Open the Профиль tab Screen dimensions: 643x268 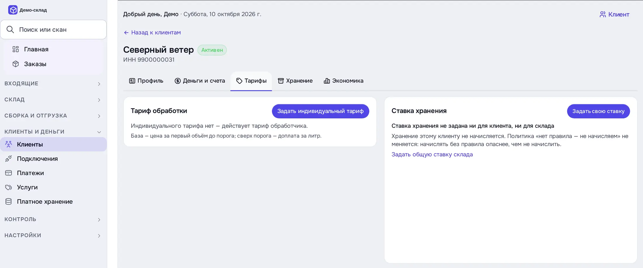tap(146, 81)
